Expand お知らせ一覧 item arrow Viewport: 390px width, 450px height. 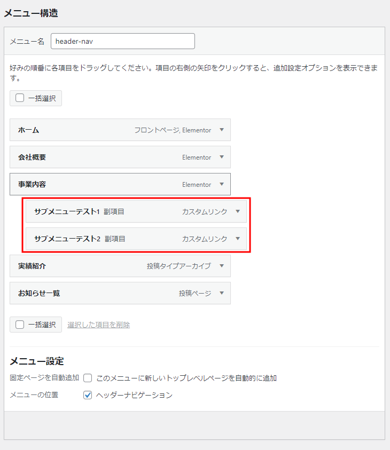point(222,293)
